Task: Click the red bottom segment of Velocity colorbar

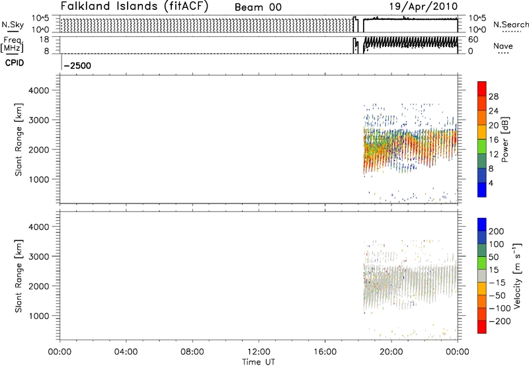Action: point(482,327)
